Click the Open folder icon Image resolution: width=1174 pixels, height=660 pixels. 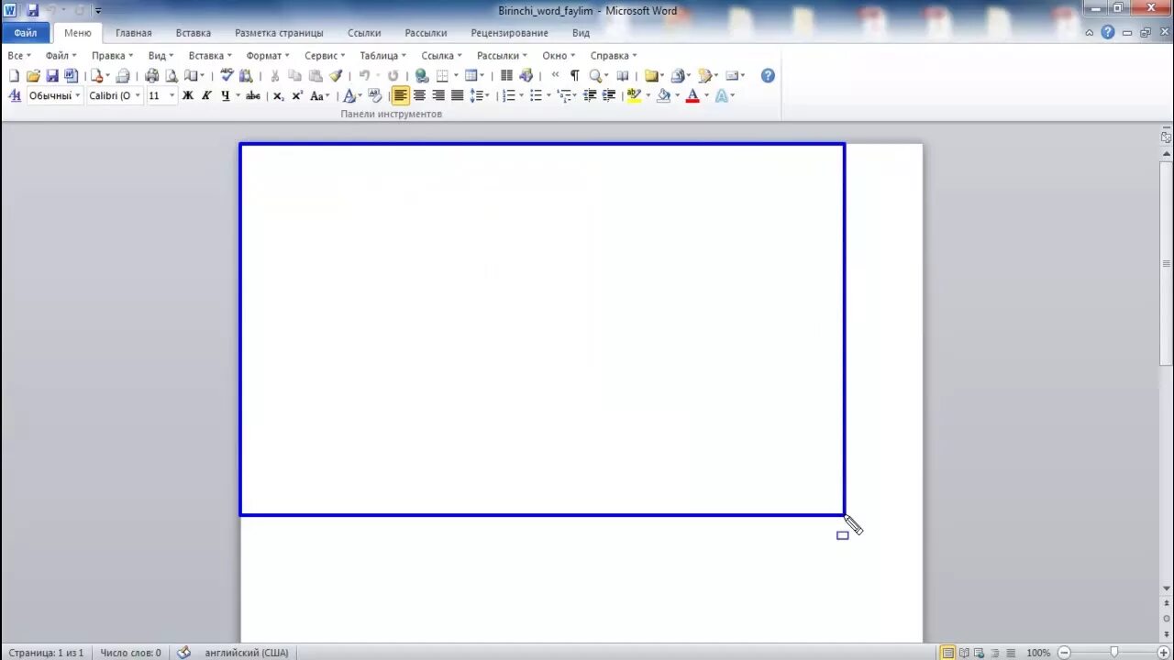[x=33, y=76]
